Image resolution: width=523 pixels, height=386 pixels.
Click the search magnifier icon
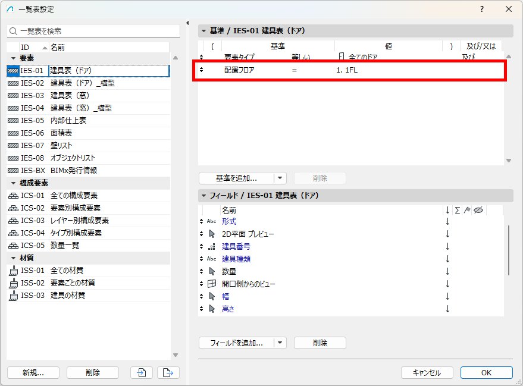pos(13,31)
